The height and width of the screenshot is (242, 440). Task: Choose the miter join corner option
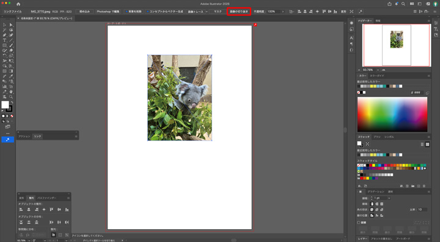[x=372, y=210]
